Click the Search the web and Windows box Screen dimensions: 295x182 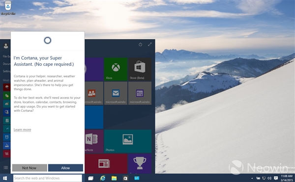pos(48,178)
